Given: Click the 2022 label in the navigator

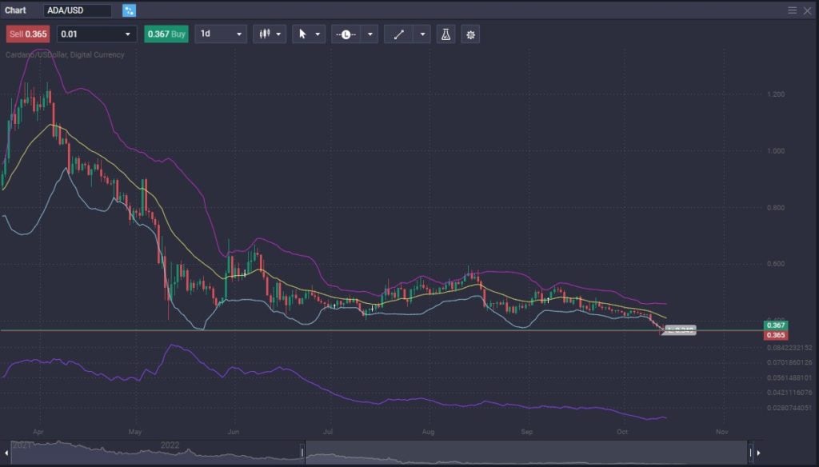Looking at the screenshot, I should click(170, 445).
